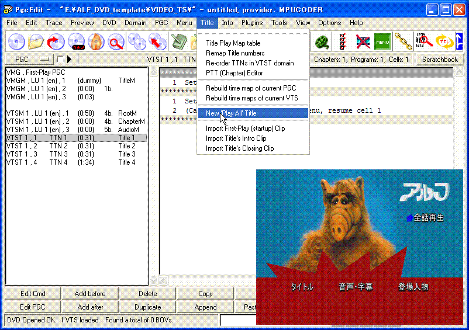469x330 pixels.
Task: Click the Scratchbook button
Action: (440, 60)
